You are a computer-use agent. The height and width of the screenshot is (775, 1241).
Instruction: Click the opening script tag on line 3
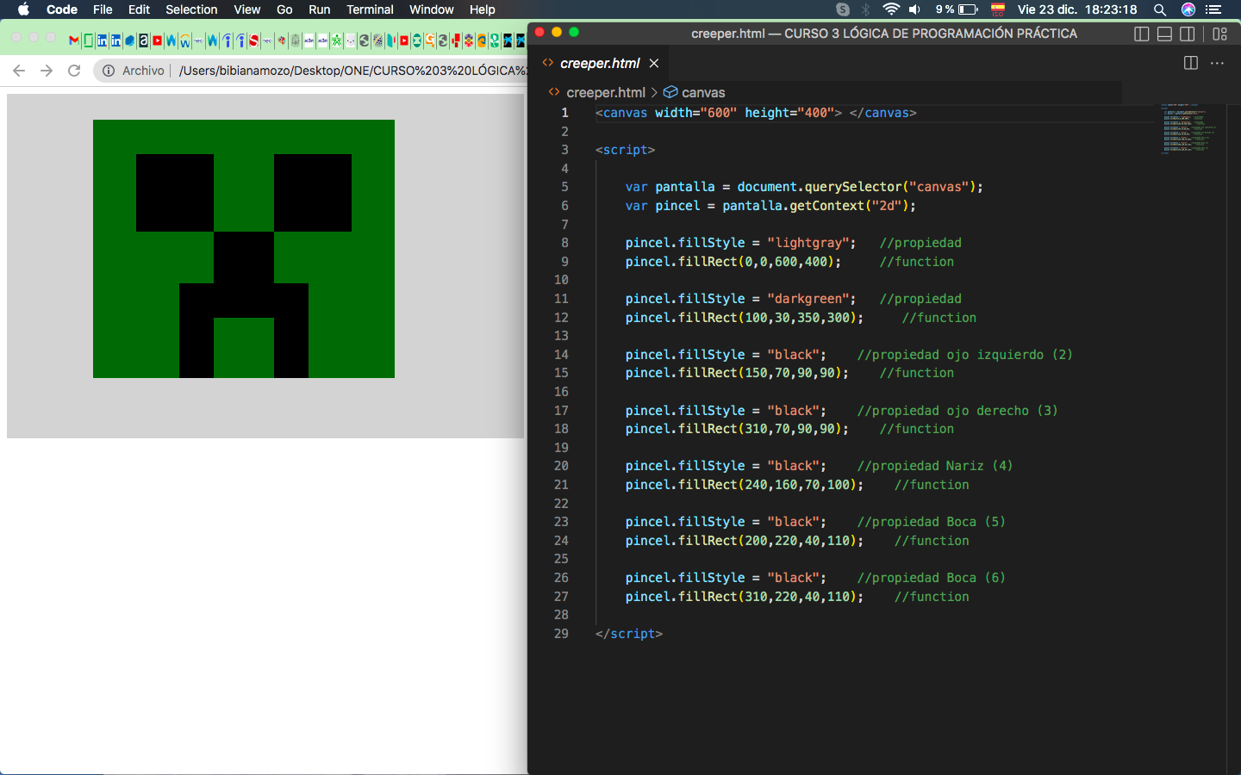[x=625, y=150]
